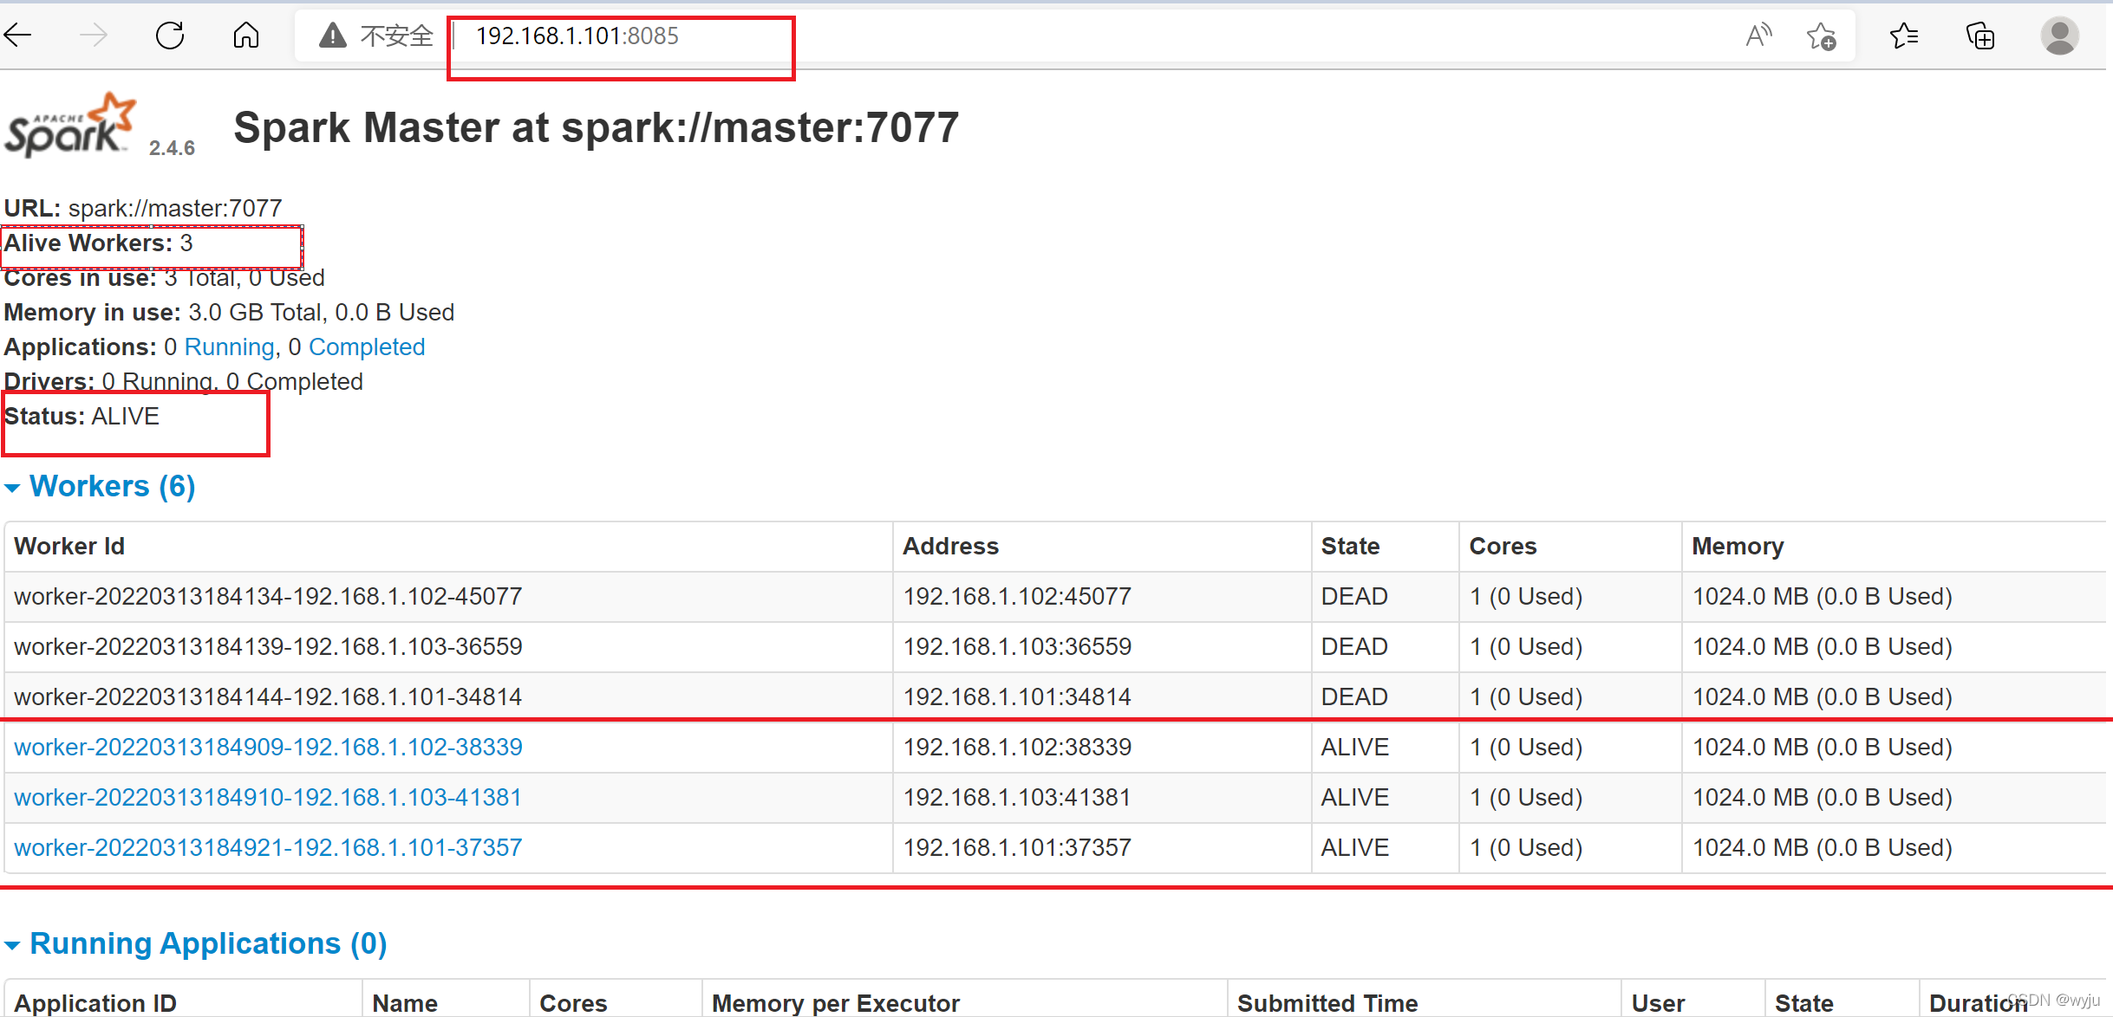Image resolution: width=2113 pixels, height=1017 pixels.
Task: Click the not-secure warning triangle icon
Action: click(333, 36)
